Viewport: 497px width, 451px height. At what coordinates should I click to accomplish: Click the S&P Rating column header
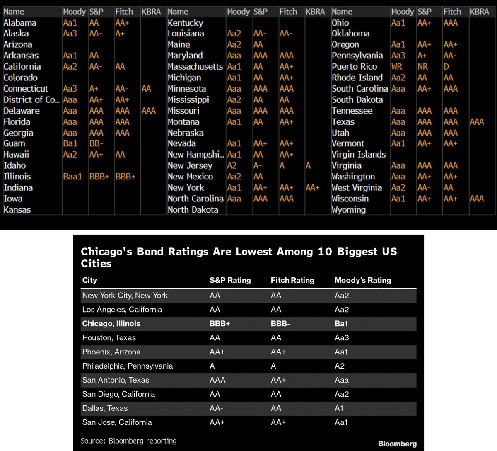[230, 280]
